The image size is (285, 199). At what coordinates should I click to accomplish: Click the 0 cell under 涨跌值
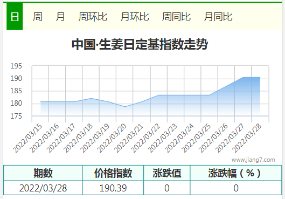[167, 188]
